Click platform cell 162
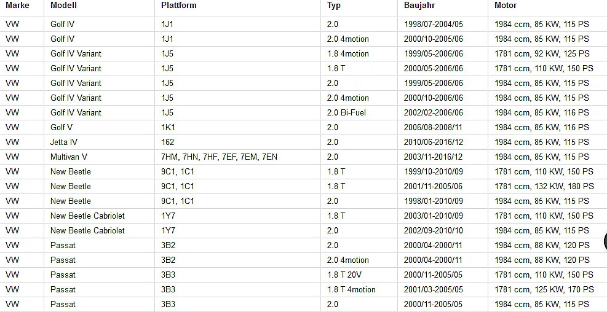Screen dimensions: 607x312 click(x=168, y=142)
